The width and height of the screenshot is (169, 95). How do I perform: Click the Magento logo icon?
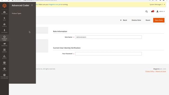click(4, 6)
